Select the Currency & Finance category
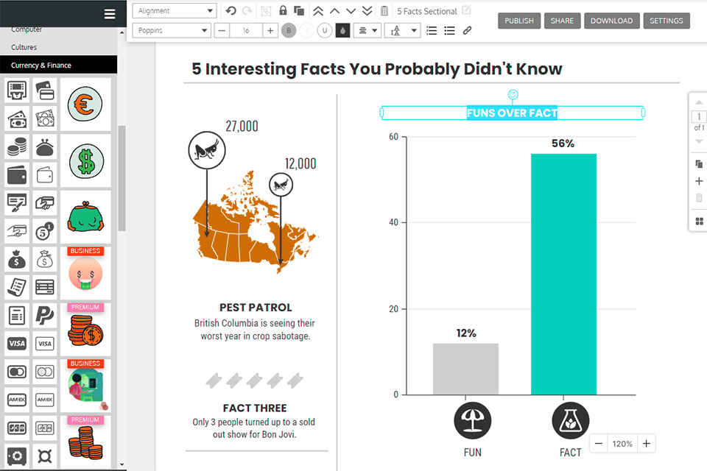 (x=59, y=65)
